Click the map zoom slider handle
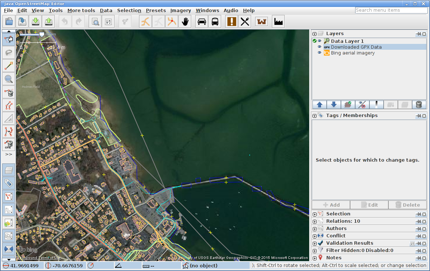Screen dimensions: 430x271 [x=42, y=34]
